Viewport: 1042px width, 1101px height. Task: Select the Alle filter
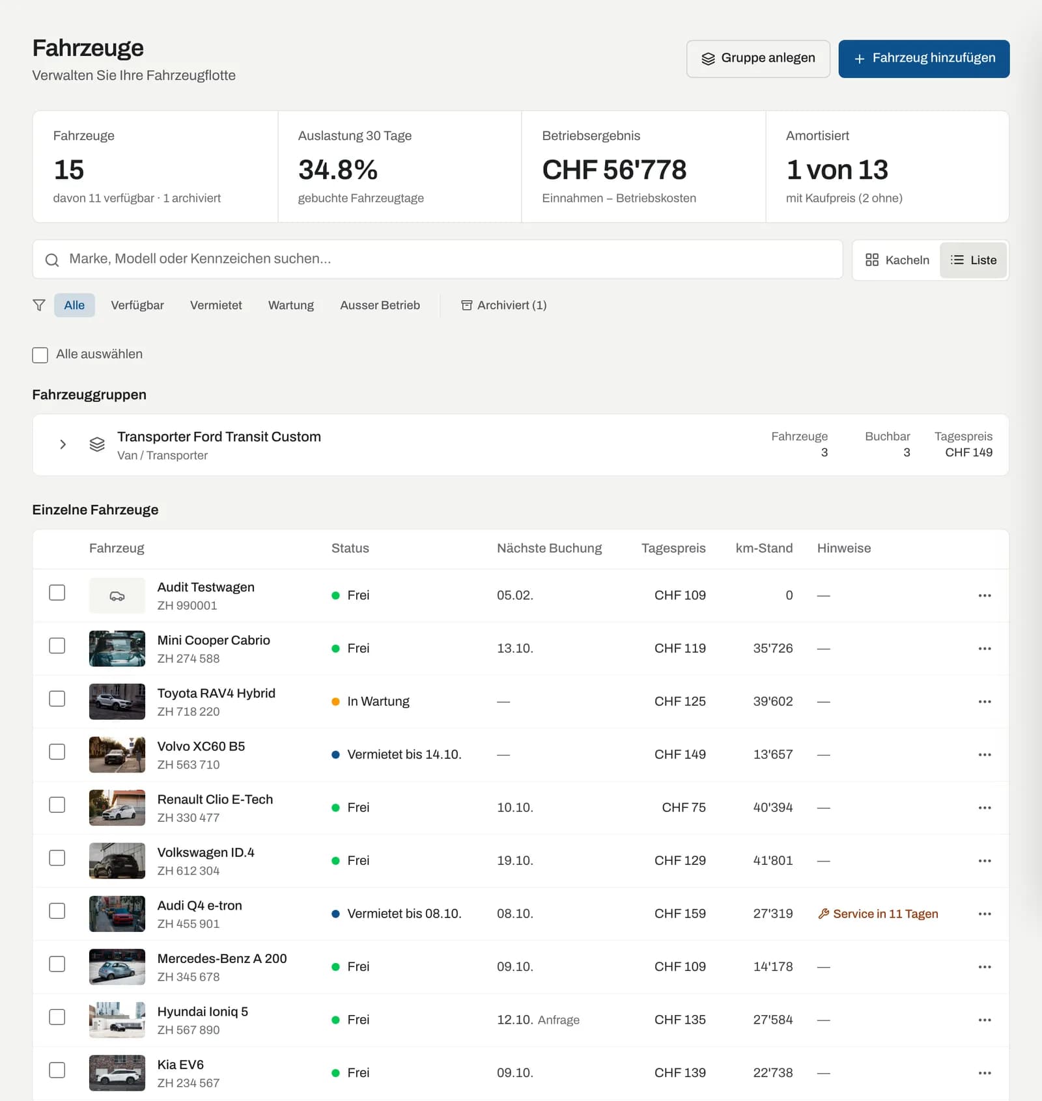pyautogui.click(x=74, y=305)
